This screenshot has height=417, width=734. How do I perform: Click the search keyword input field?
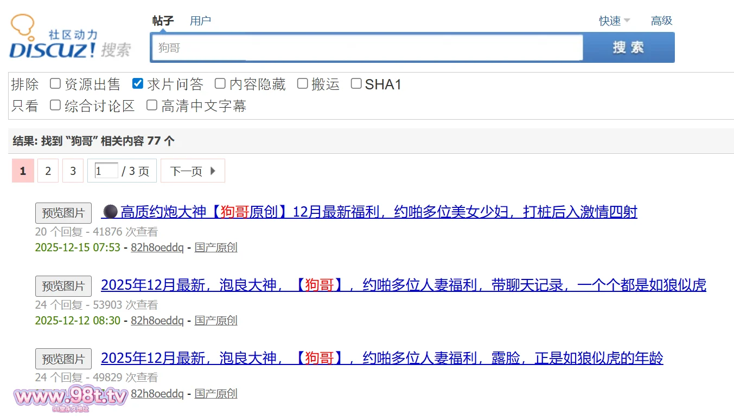pos(367,48)
